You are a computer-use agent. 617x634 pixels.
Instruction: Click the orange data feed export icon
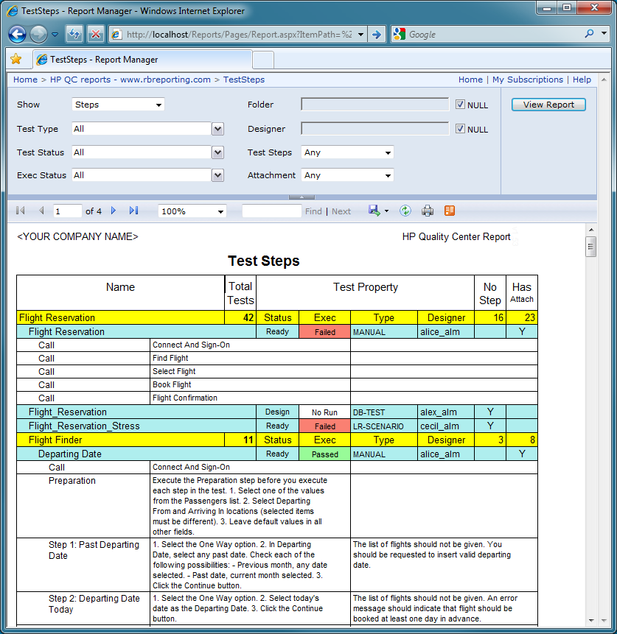click(448, 211)
